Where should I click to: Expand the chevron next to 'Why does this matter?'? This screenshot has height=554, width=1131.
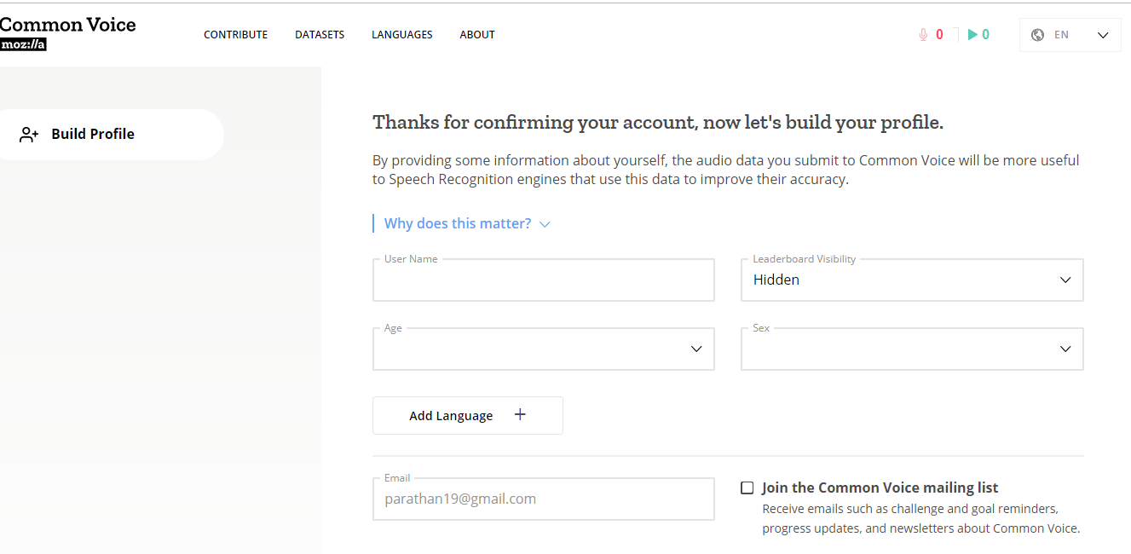[545, 224]
